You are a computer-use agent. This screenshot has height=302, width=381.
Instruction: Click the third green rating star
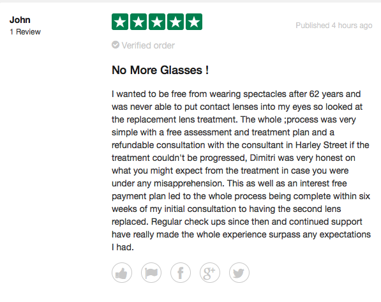pos(157,22)
